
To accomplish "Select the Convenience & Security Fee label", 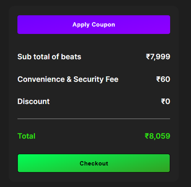I will (x=68, y=80).
